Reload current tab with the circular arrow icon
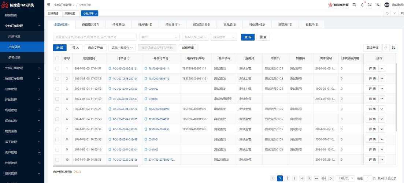The height and width of the screenshot is (183, 404). coord(387,13)
